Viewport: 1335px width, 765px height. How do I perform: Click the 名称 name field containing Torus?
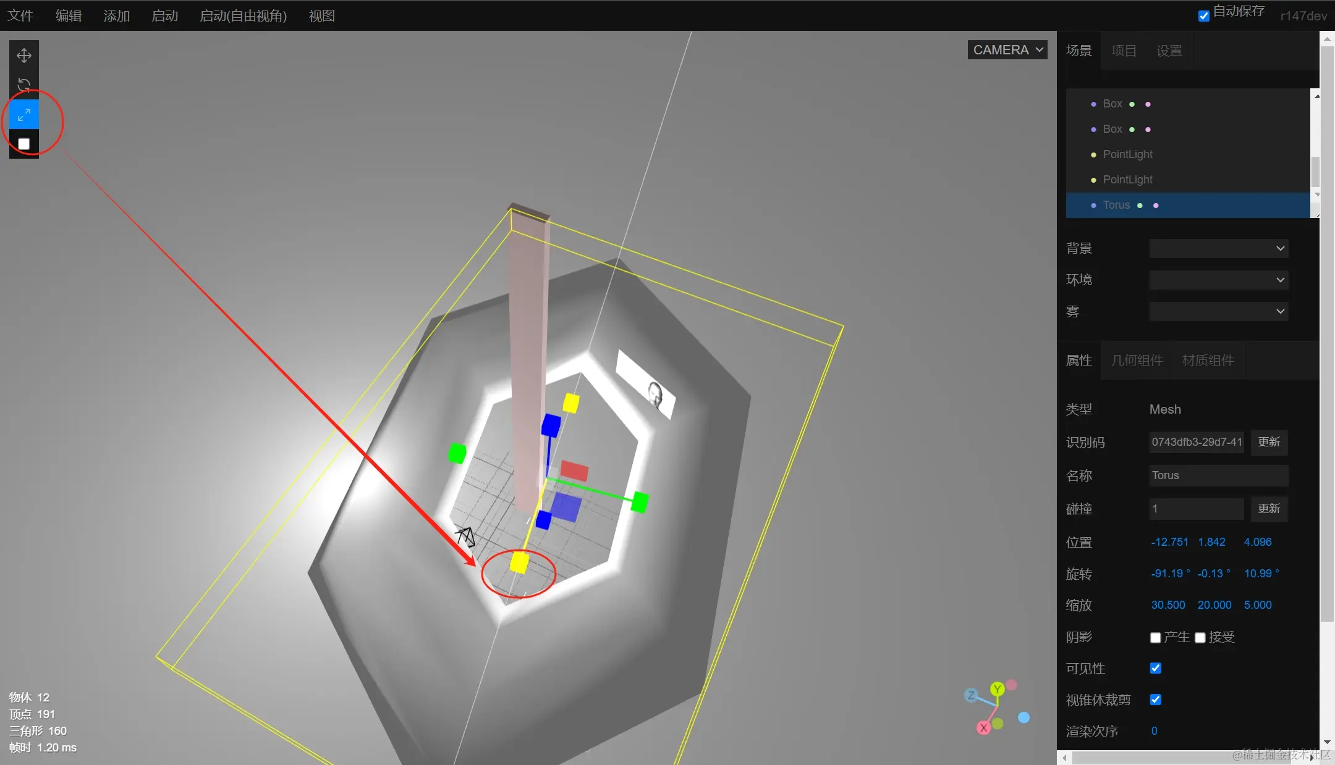[x=1218, y=475]
